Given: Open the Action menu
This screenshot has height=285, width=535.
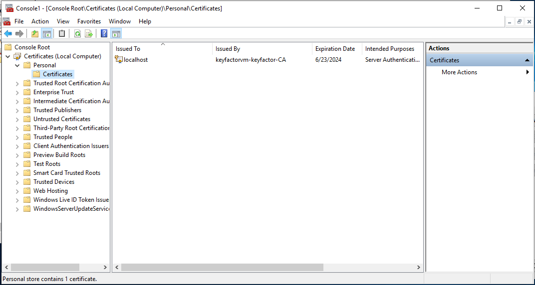Looking at the screenshot, I should coord(40,21).
